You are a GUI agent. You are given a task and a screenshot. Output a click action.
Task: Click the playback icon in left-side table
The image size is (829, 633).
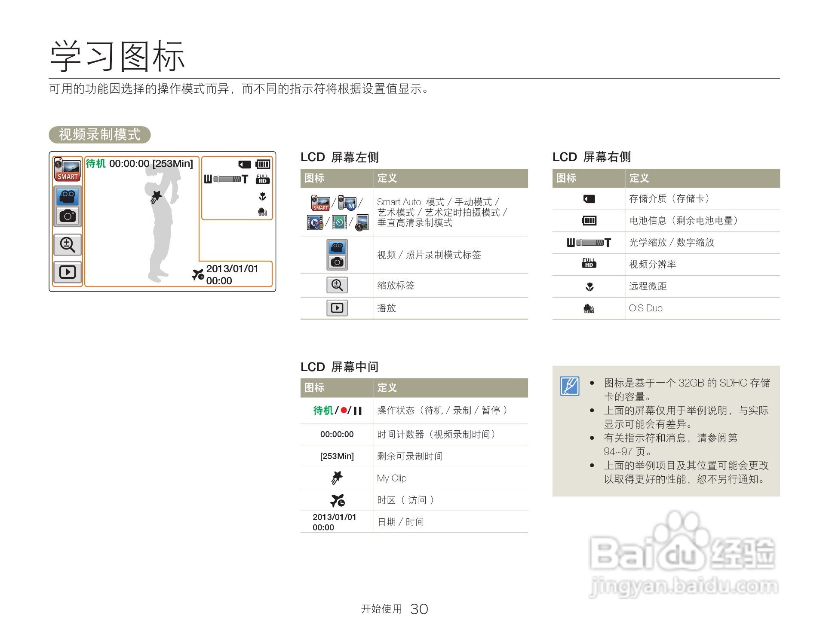(337, 308)
